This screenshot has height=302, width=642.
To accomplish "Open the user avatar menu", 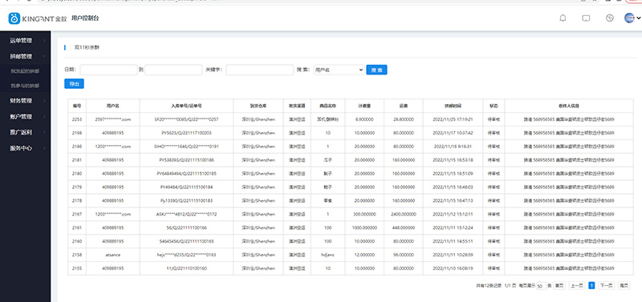I will click(x=632, y=18).
